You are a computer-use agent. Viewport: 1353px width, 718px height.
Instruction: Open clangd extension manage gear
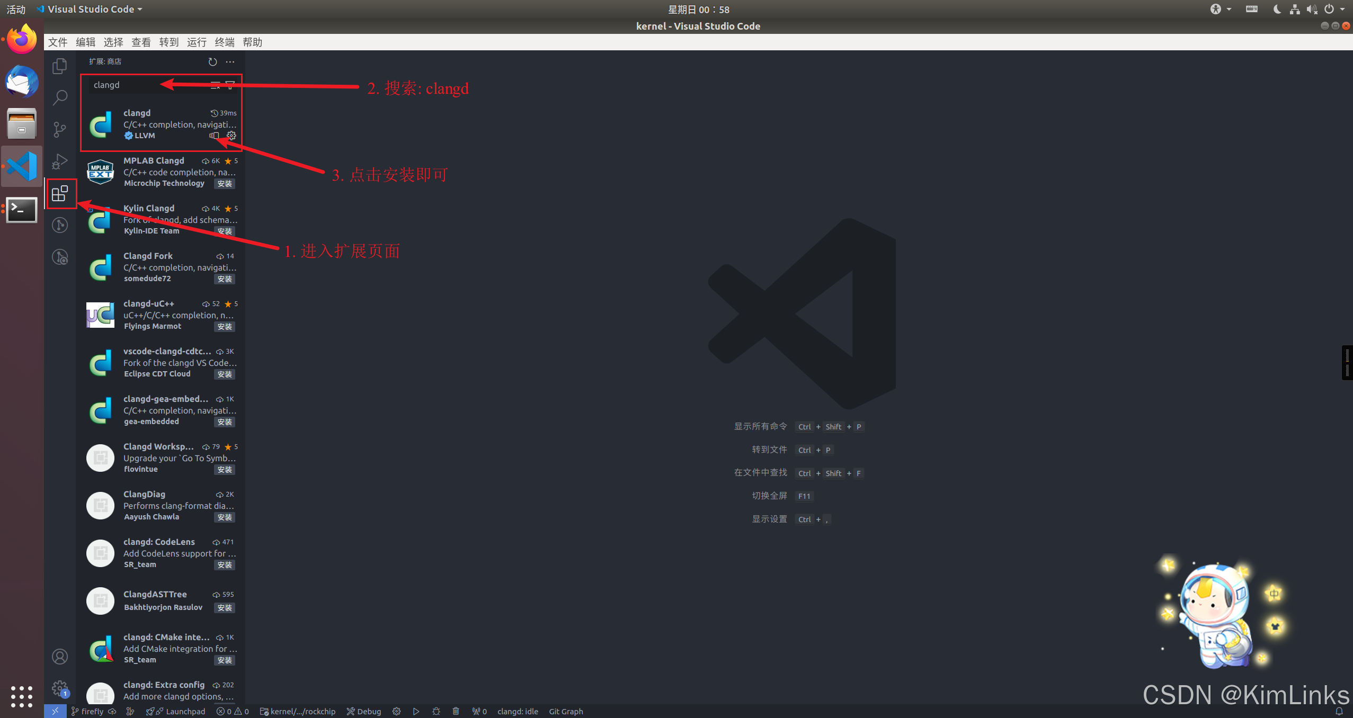coord(232,136)
